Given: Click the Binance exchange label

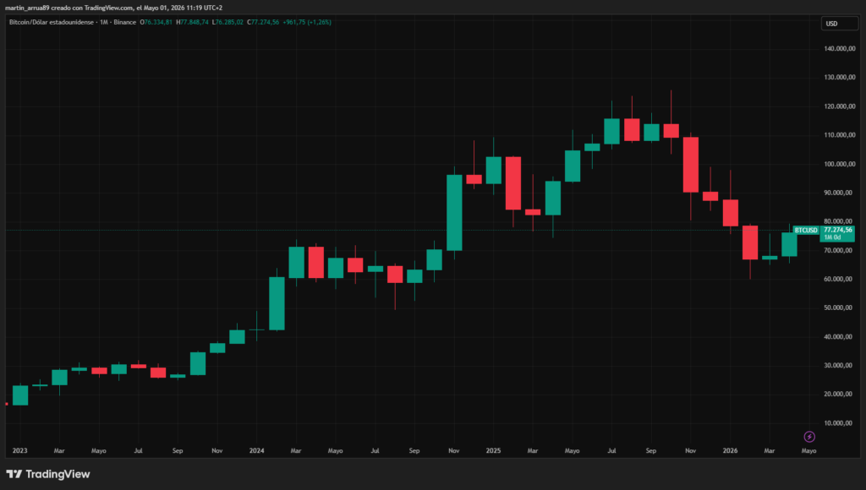Looking at the screenshot, I should pyautogui.click(x=125, y=22).
